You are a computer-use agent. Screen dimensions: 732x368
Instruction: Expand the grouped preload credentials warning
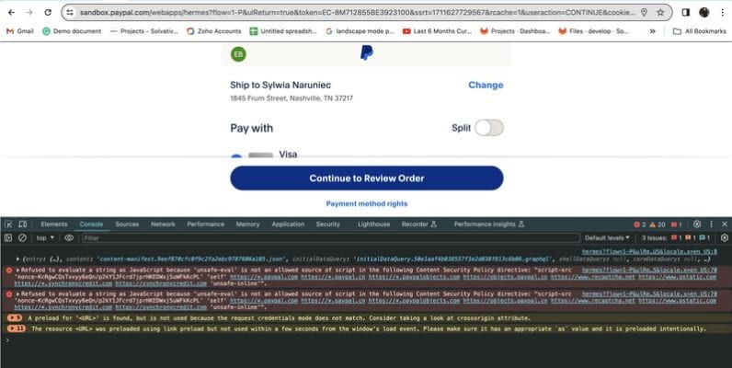[x=15, y=318]
